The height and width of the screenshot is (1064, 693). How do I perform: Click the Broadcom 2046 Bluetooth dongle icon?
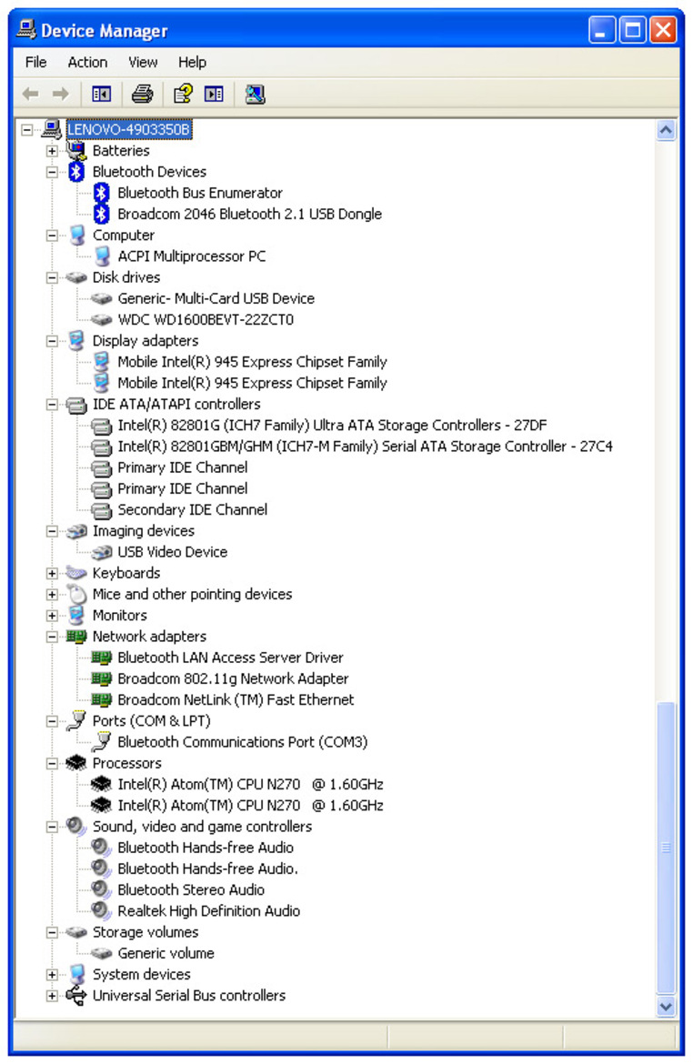pyautogui.click(x=101, y=214)
